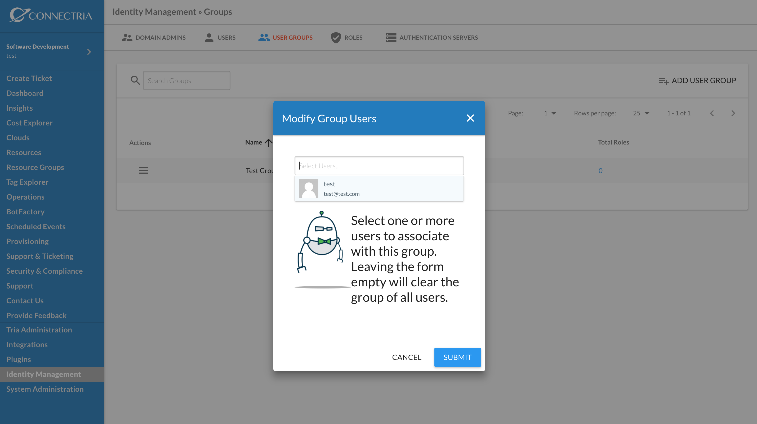The width and height of the screenshot is (757, 424).
Task: Go to Operations section
Action: pos(25,197)
